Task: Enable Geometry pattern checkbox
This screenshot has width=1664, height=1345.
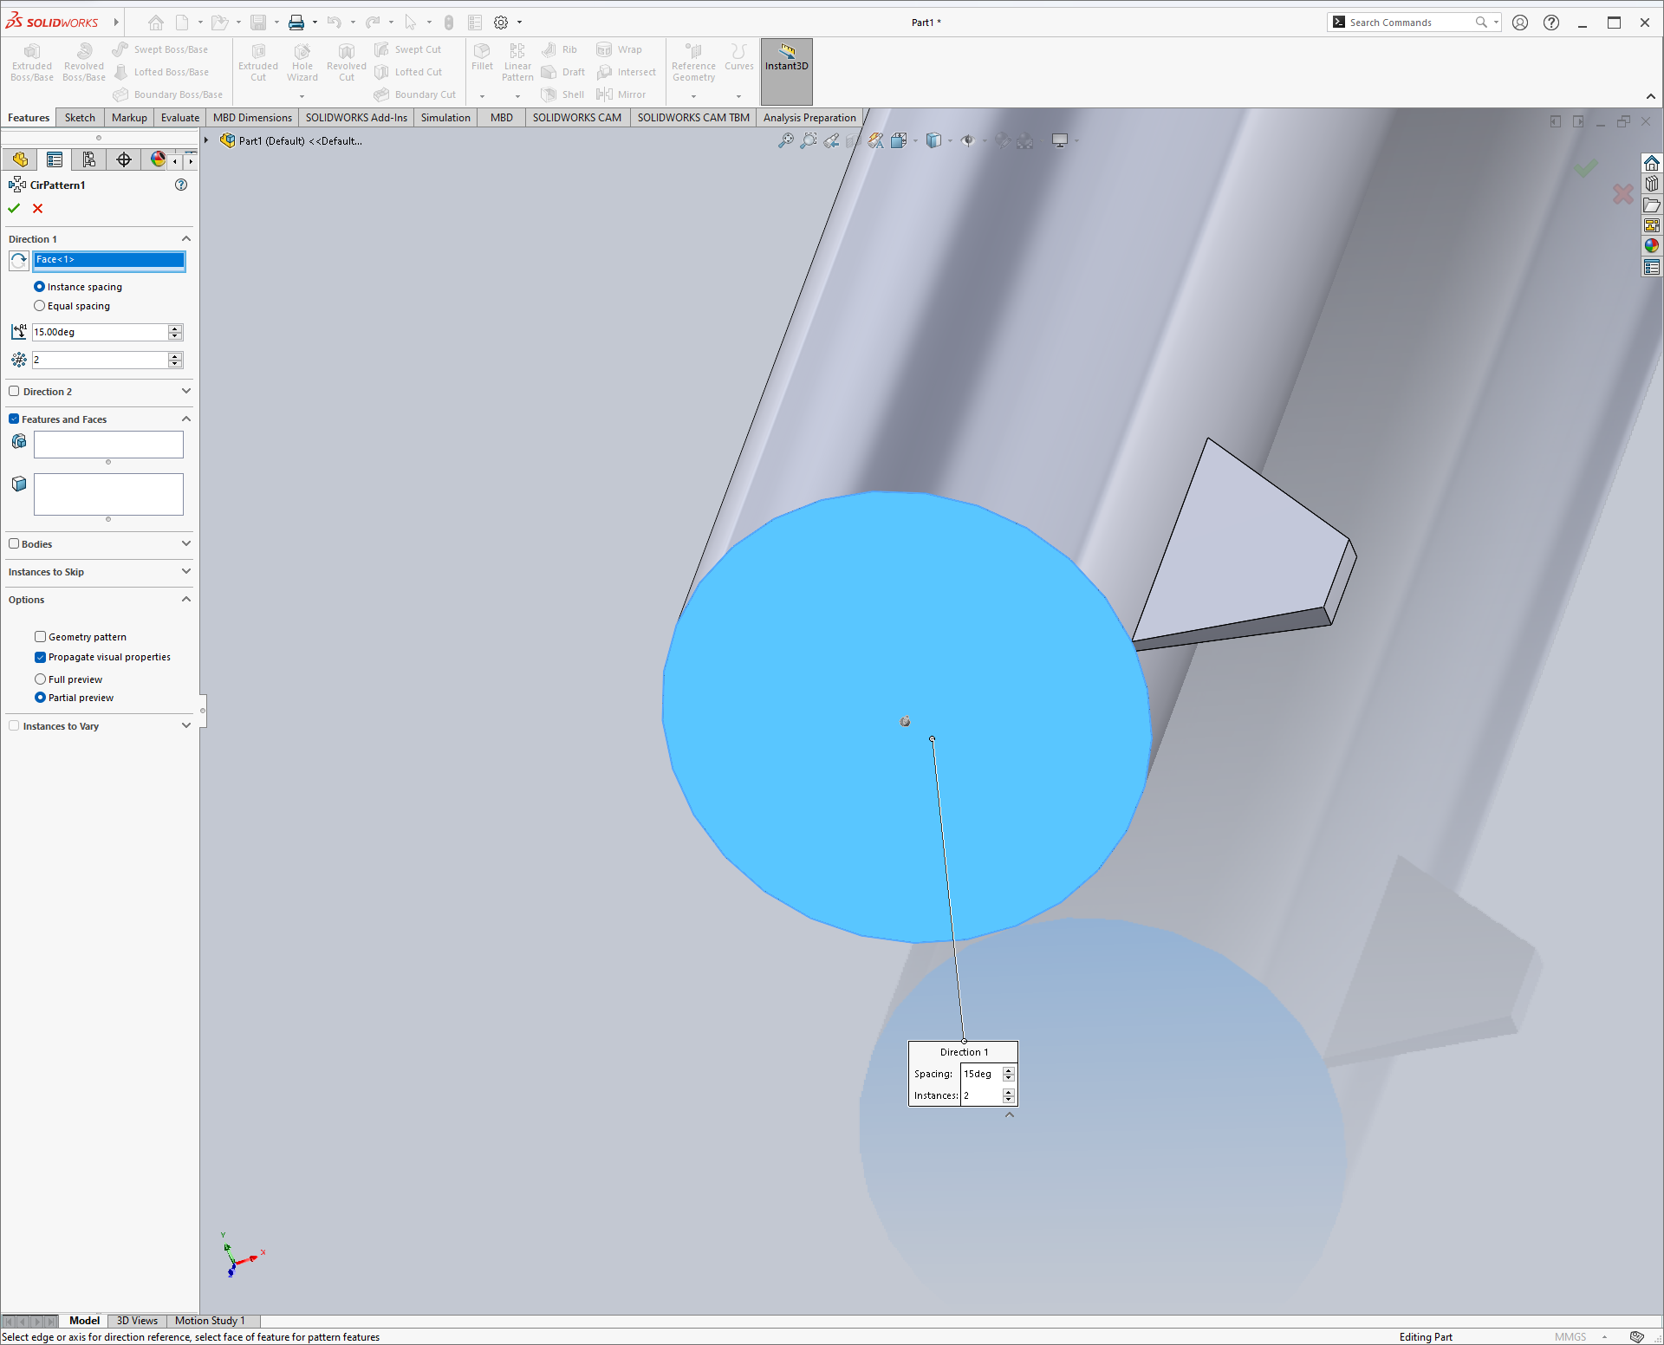Action: 40,637
